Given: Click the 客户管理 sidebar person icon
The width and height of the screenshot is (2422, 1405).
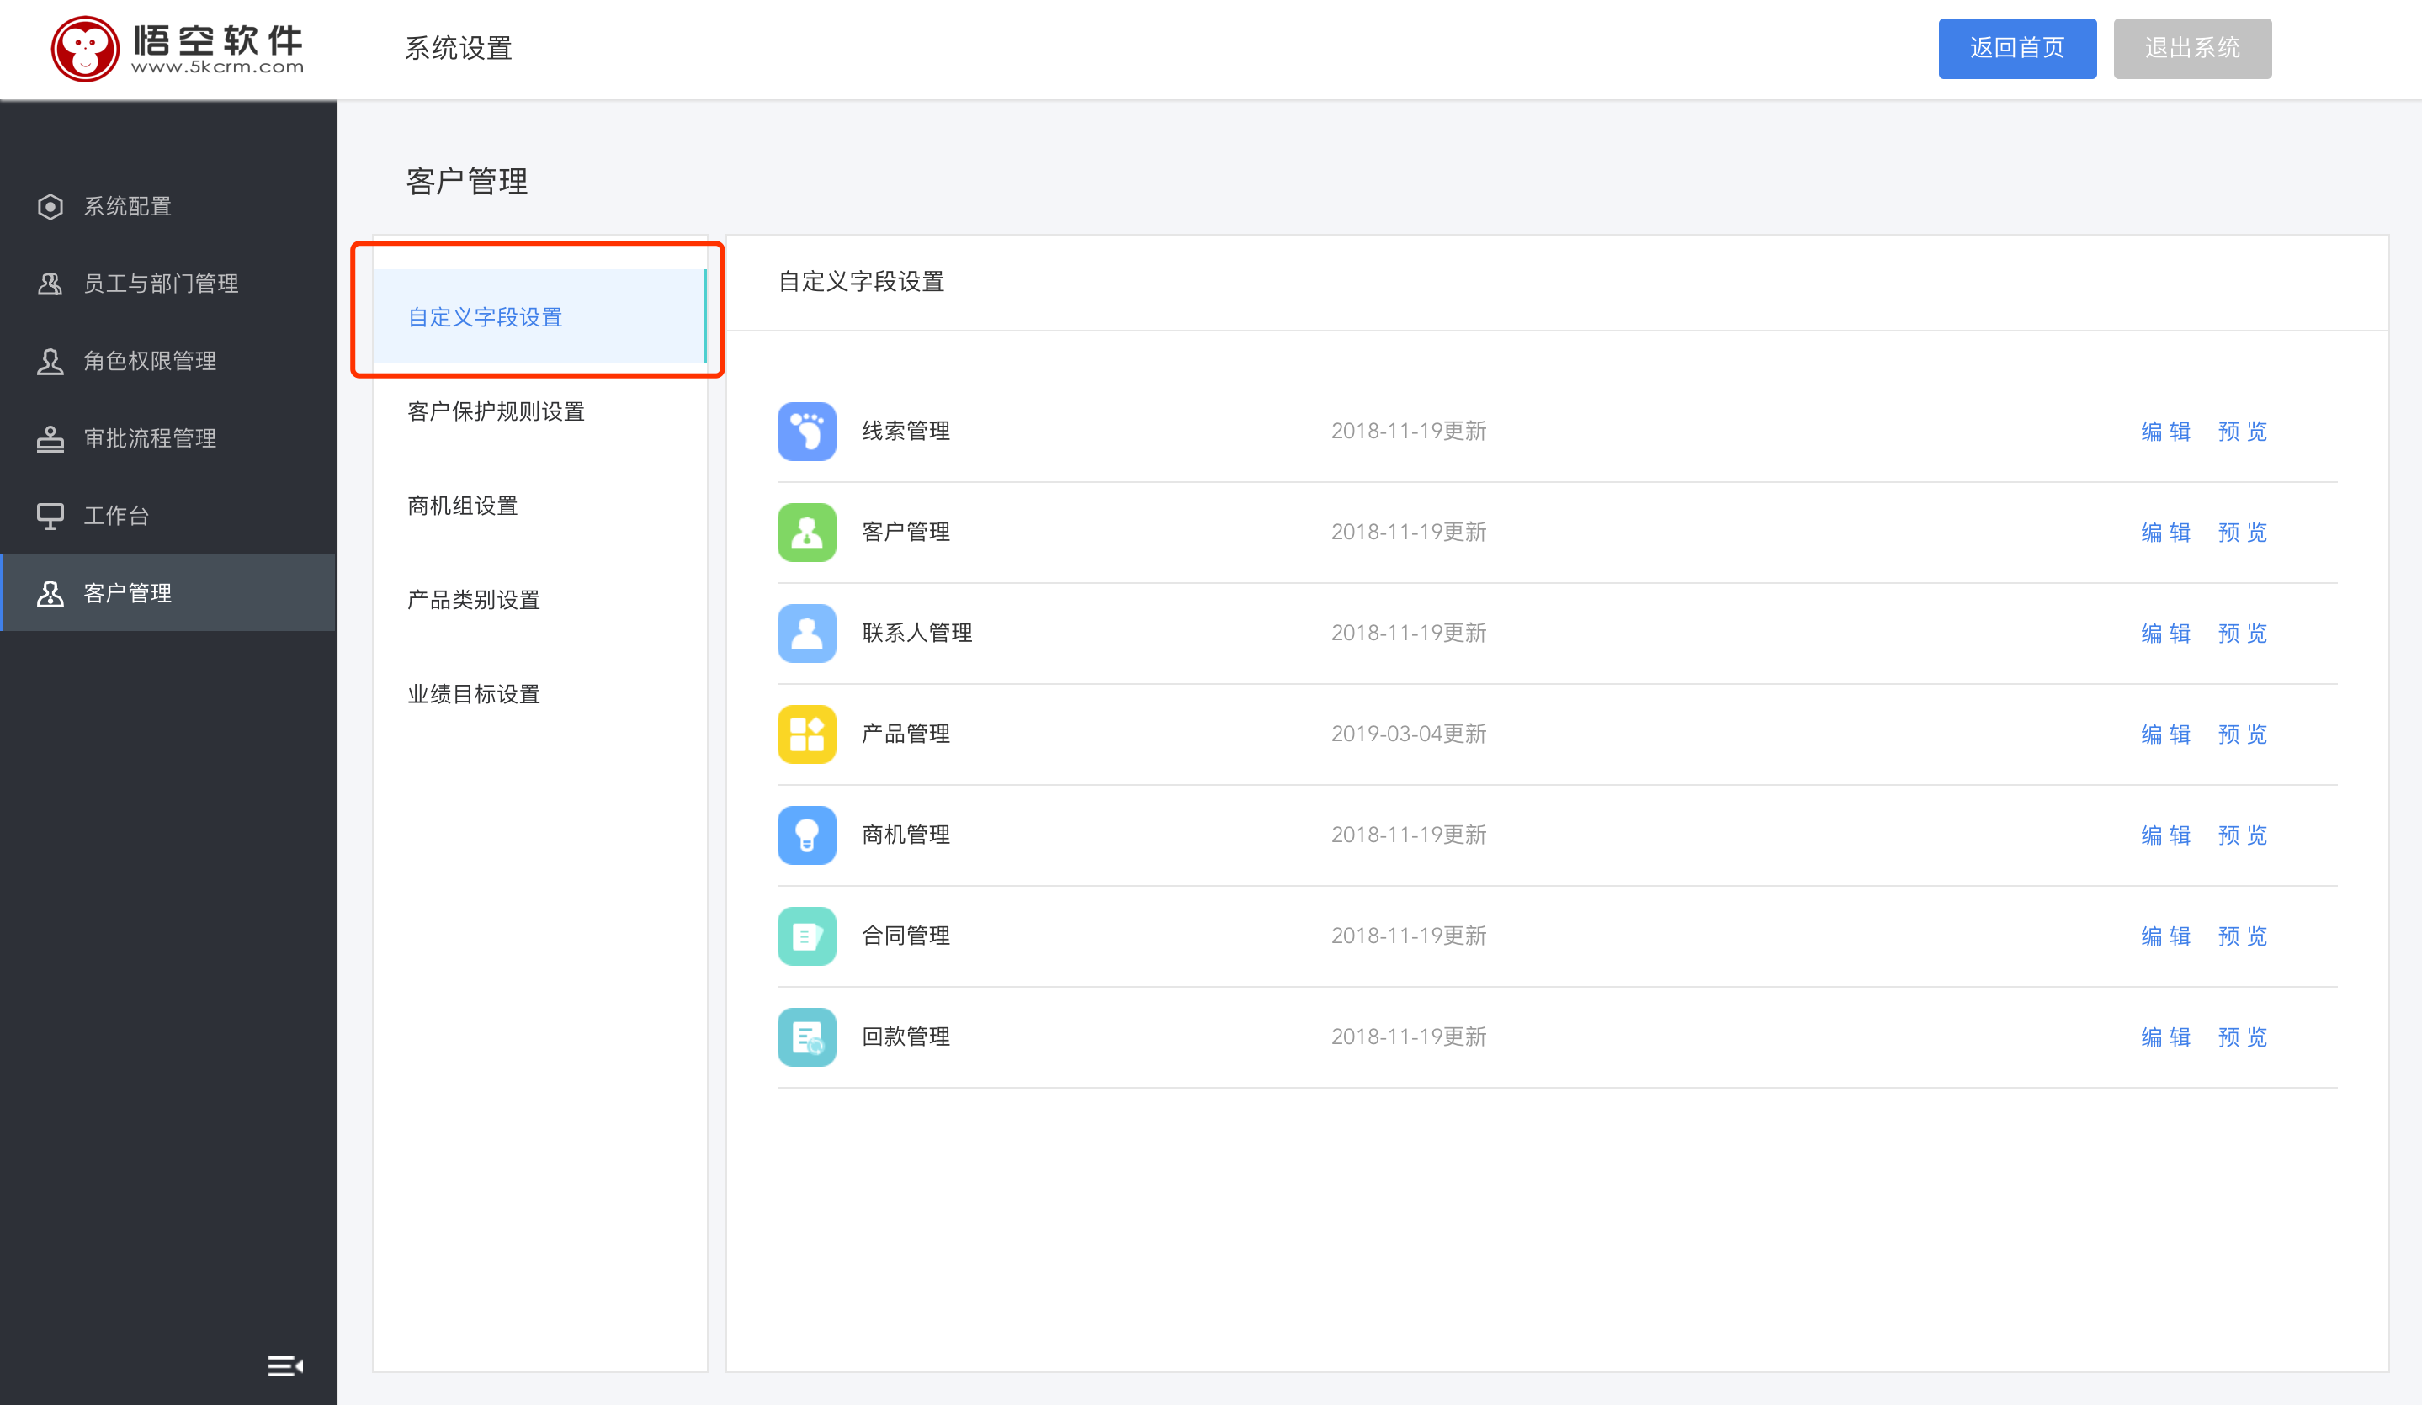Looking at the screenshot, I should tap(50, 593).
